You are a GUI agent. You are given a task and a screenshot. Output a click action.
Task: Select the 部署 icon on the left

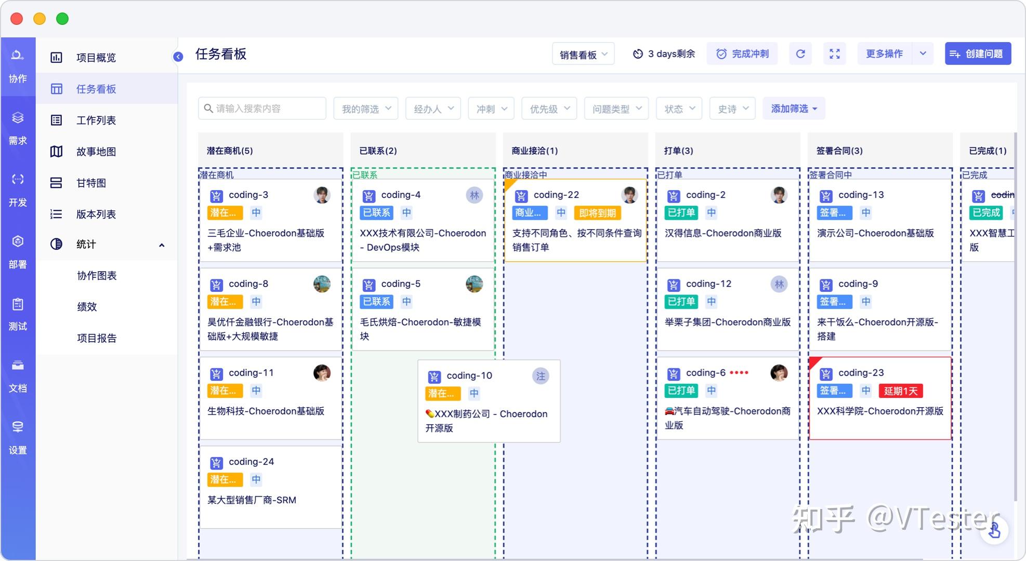coord(18,251)
